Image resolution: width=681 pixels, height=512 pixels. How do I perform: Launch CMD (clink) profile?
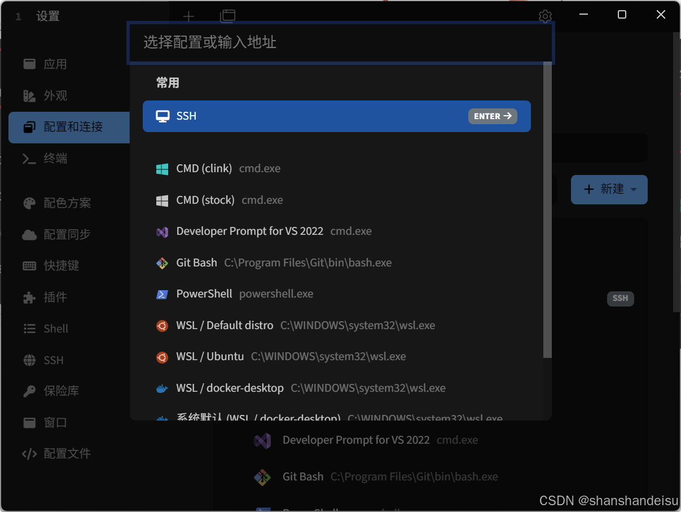pyautogui.click(x=337, y=169)
